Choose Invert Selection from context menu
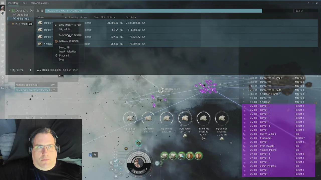The height and width of the screenshot is (180, 321). (68, 51)
